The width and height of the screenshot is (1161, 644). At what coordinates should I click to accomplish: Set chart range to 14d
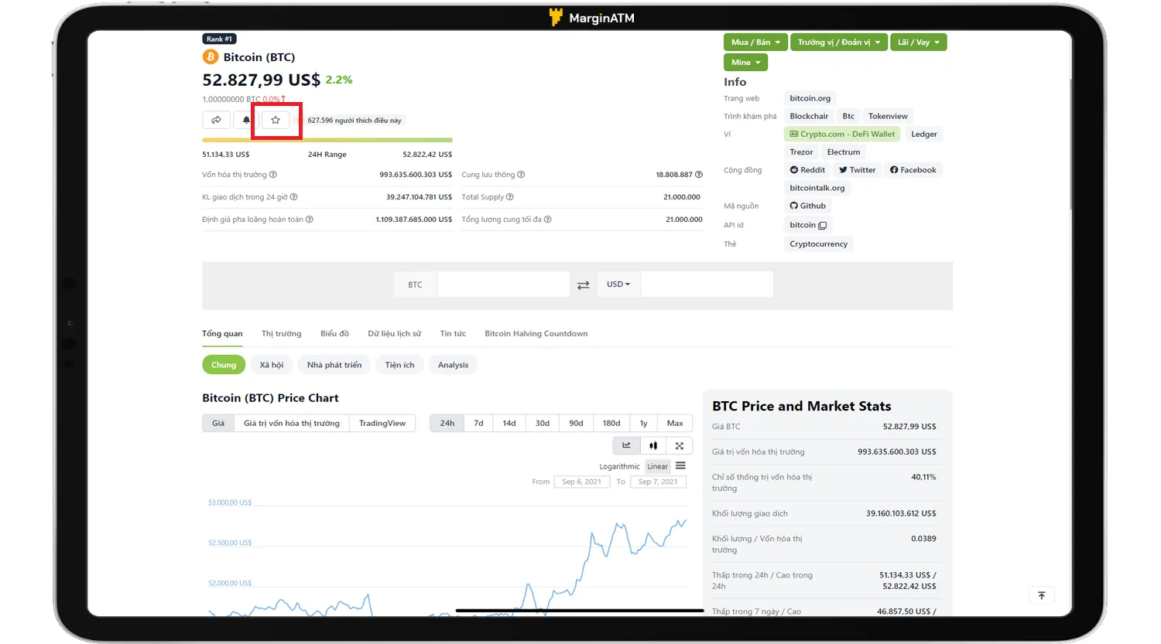pos(509,424)
